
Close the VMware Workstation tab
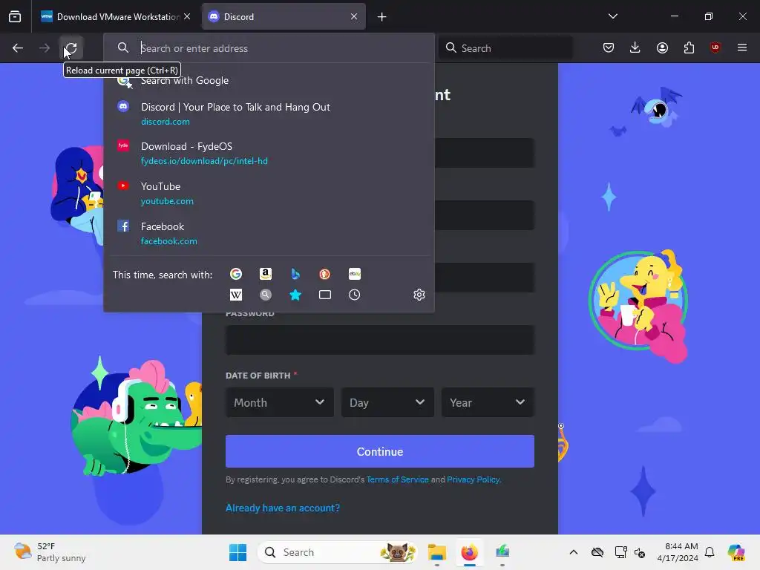tap(187, 16)
